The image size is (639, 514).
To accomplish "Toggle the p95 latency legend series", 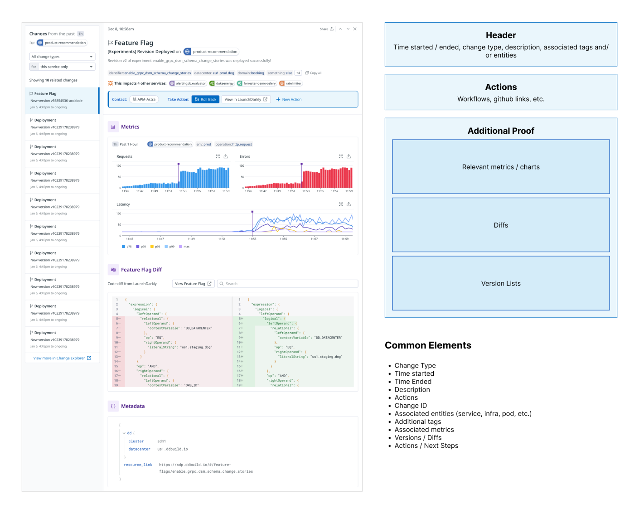I will click(155, 247).
